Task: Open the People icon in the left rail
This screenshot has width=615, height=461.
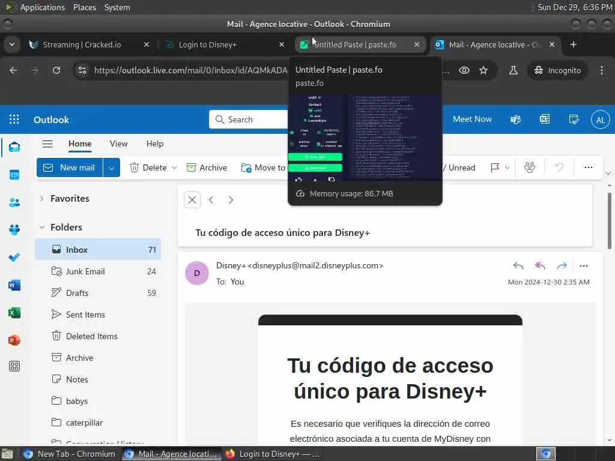Action: (x=14, y=202)
